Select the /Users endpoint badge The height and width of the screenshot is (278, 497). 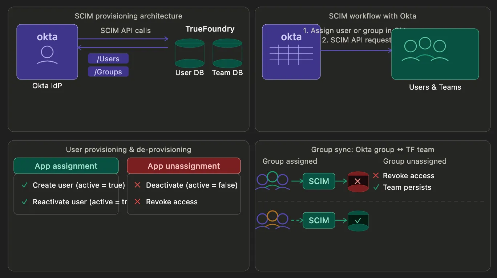[108, 59]
